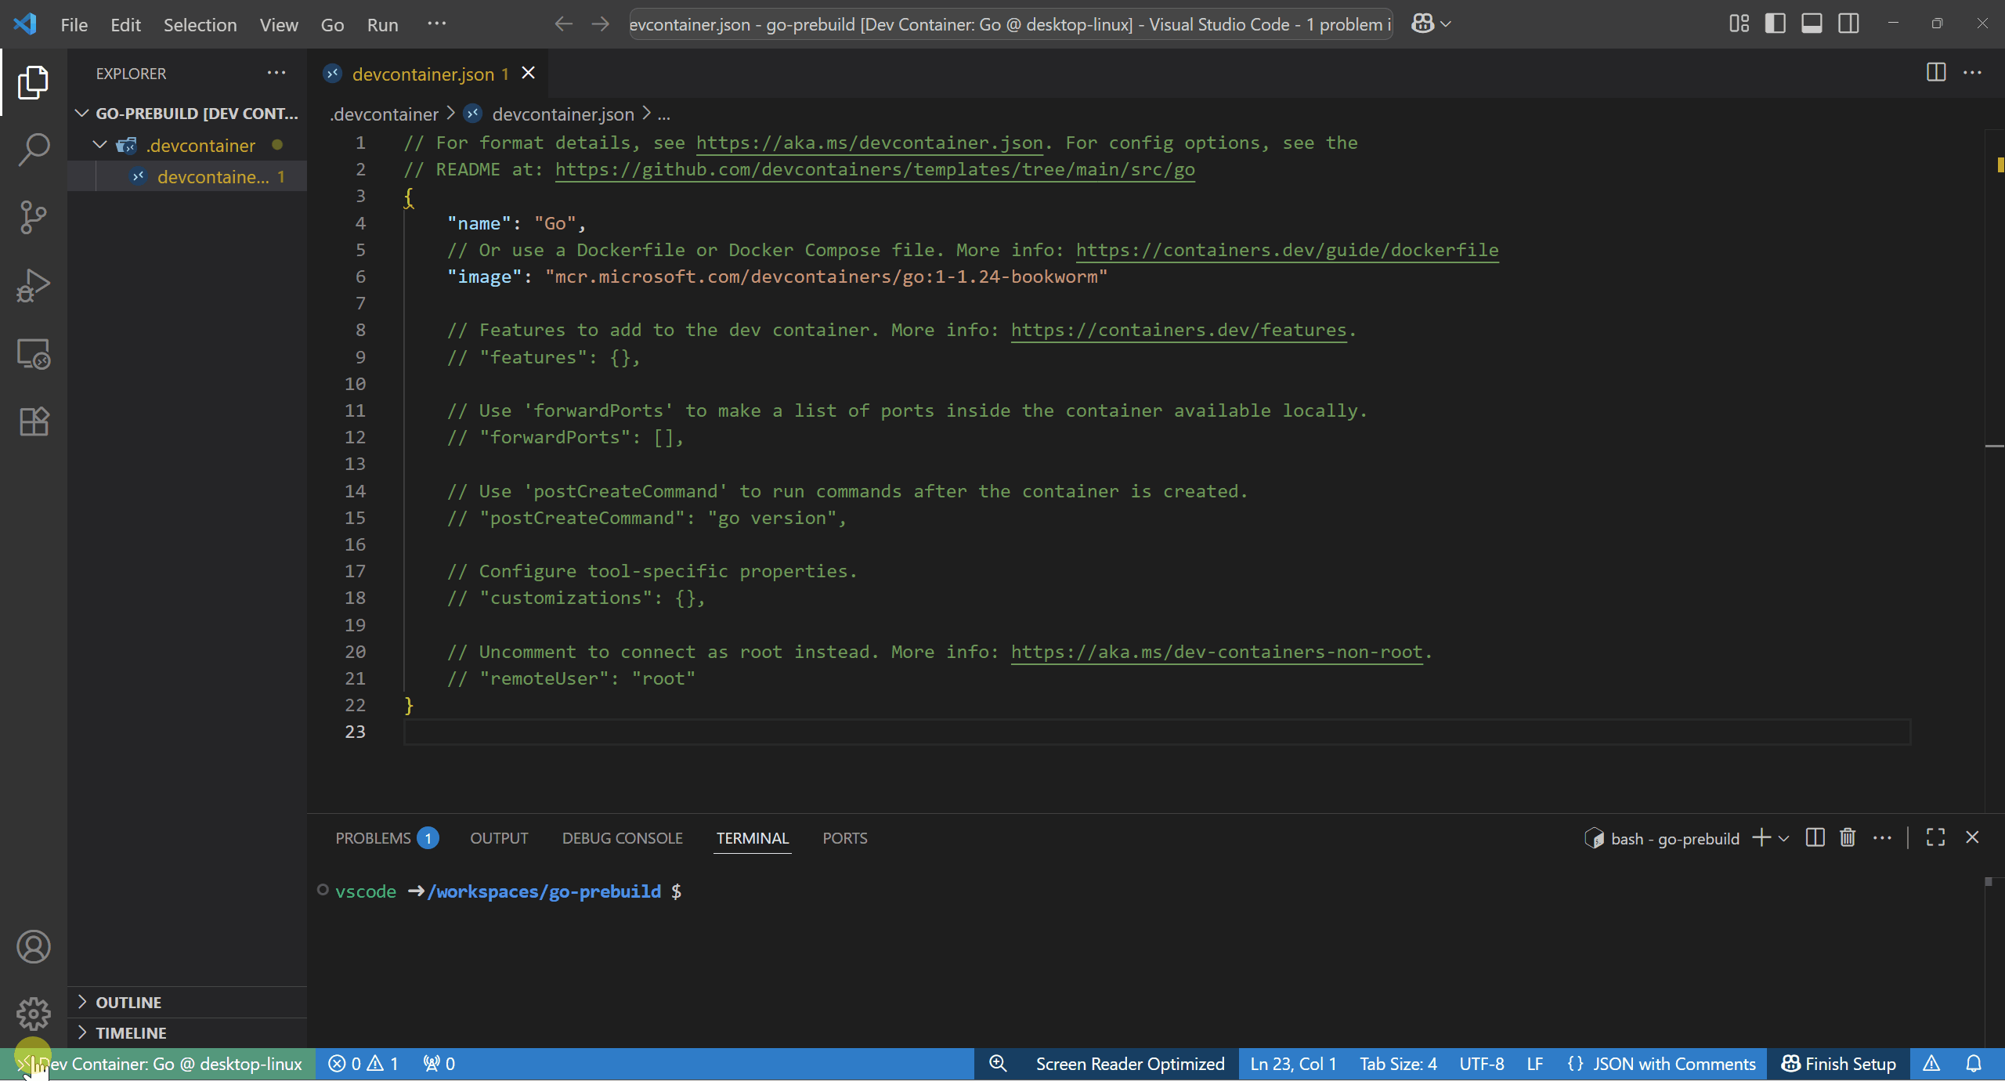Open the Edit menu
This screenshot has height=1081, width=2005.
click(x=125, y=24)
